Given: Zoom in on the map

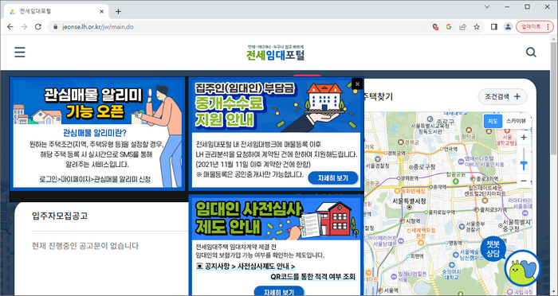Looking at the screenshot, I should [x=524, y=138].
